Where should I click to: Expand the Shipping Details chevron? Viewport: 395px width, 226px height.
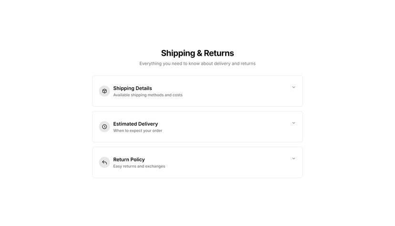293,87
